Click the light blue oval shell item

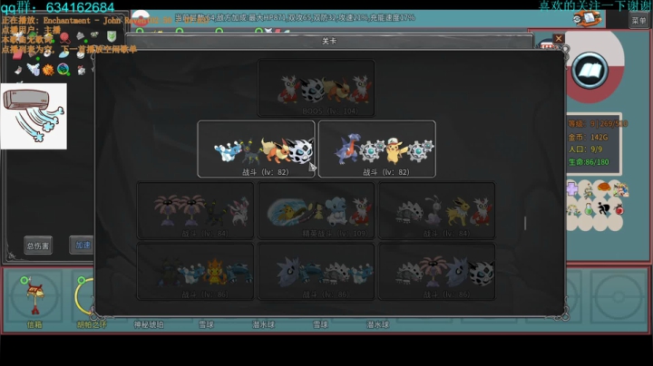[x=63, y=54]
